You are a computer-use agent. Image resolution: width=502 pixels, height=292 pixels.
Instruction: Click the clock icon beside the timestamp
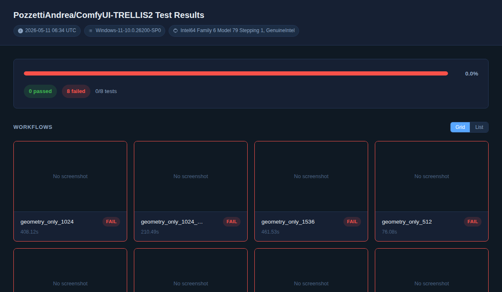pos(20,31)
